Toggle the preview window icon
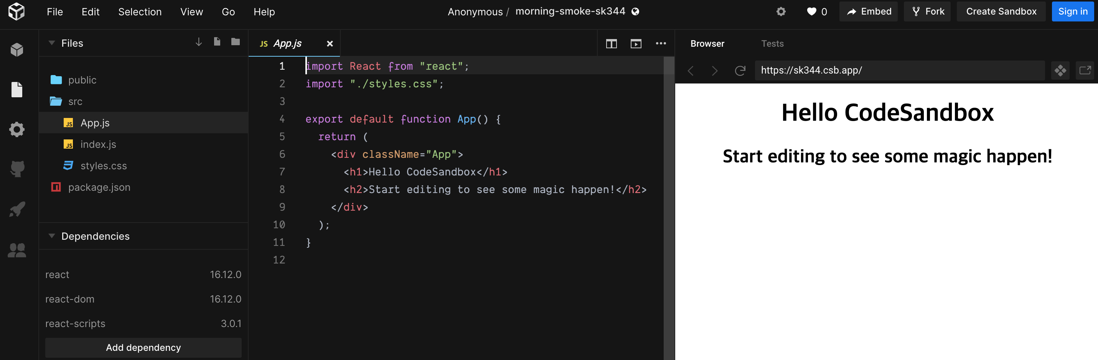This screenshot has height=360, width=1098. [x=636, y=43]
